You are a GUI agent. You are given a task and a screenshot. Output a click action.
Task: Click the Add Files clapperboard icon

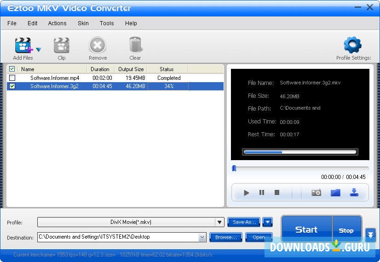[23, 45]
